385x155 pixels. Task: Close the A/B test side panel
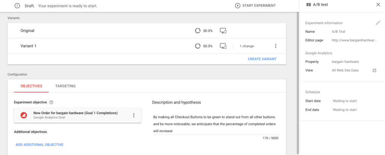click(x=378, y=5)
